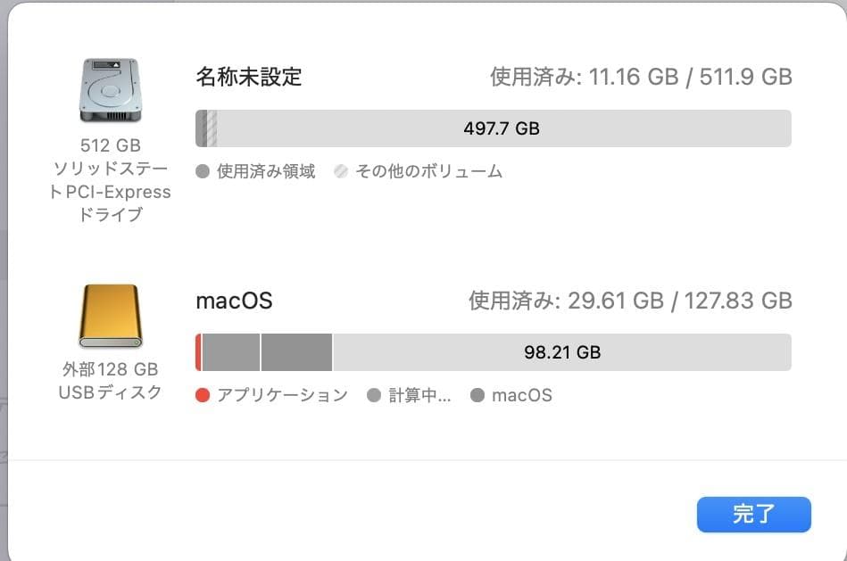The height and width of the screenshot is (561, 847).
Task: Click the 完了 button
Action: 753,515
